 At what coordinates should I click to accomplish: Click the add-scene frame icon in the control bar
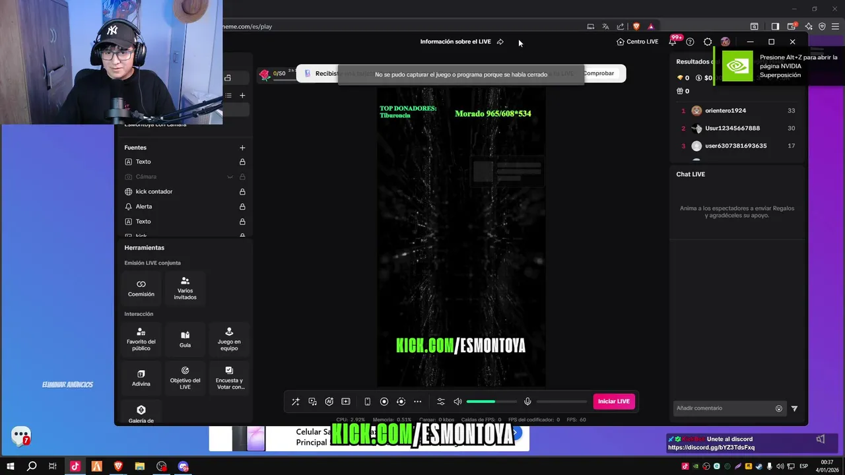click(x=345, y=401)
